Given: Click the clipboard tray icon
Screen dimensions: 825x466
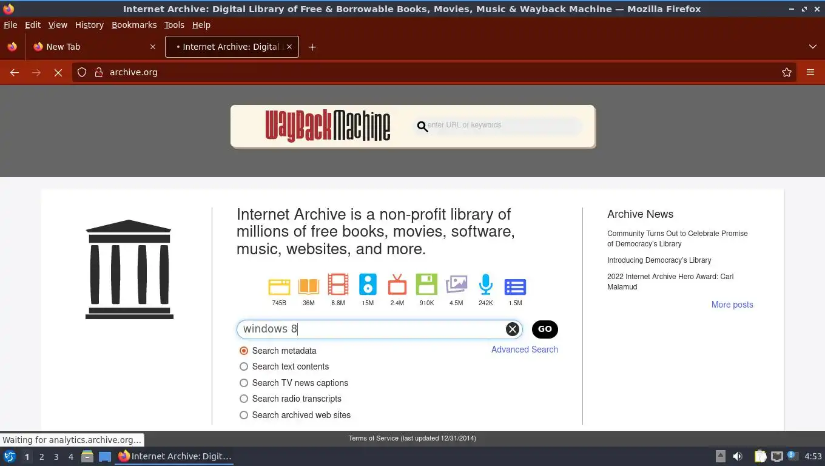Looking at the screenshot, I should (760, 456).
